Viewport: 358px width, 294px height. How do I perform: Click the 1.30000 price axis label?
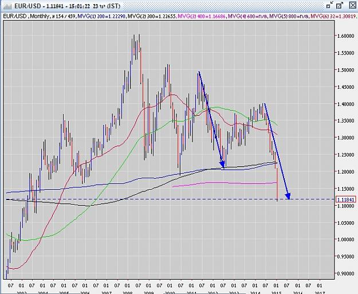[345, 138]
